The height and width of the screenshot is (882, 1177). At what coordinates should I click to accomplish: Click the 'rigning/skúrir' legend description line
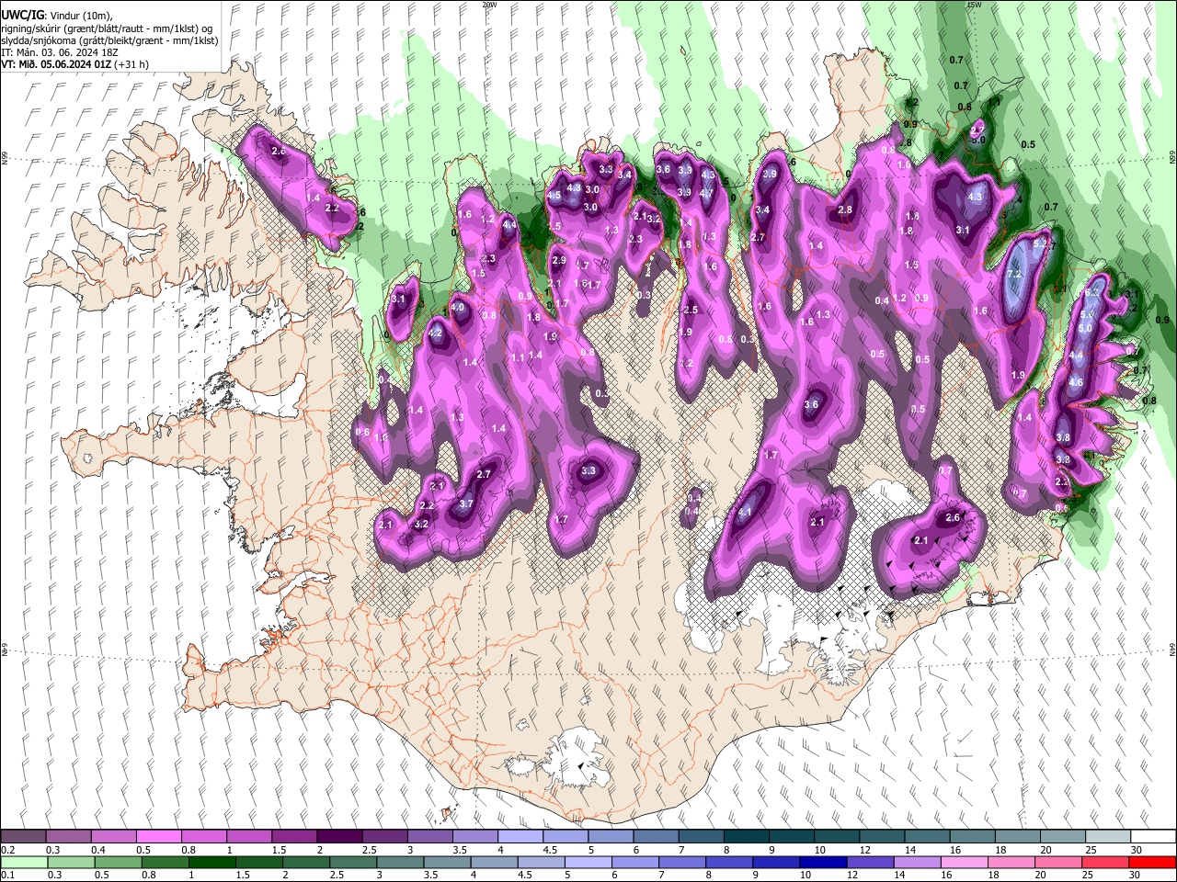click(106, 28)
